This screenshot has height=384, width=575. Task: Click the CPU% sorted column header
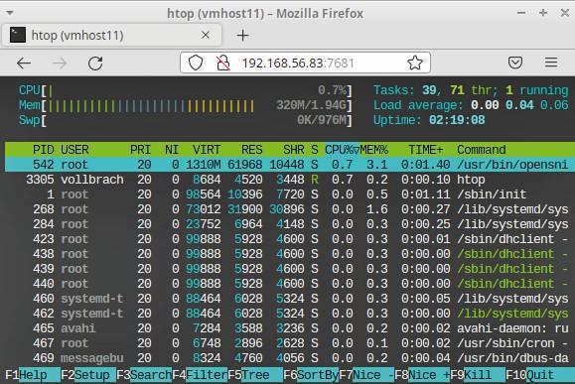tap(342, 150)
